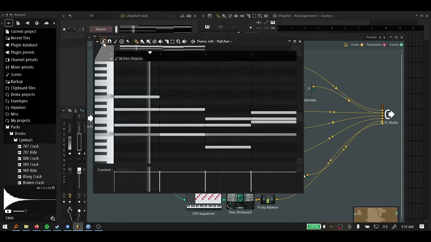431x242 pixels.
Task: Select the Delete tool in piano roll
Action: 155,41
